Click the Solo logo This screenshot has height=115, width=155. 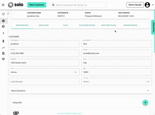pyautogui.click(x=16, y=5)
